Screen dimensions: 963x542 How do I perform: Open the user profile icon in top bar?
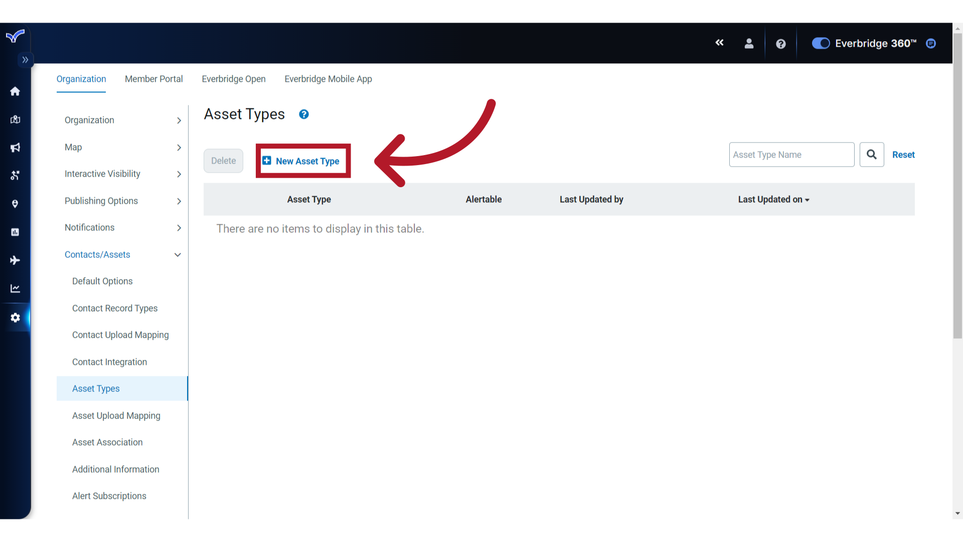[749, 44]
